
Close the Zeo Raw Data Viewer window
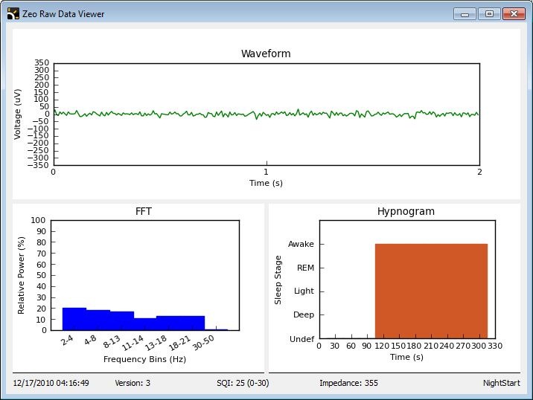[x=514, y=14]
